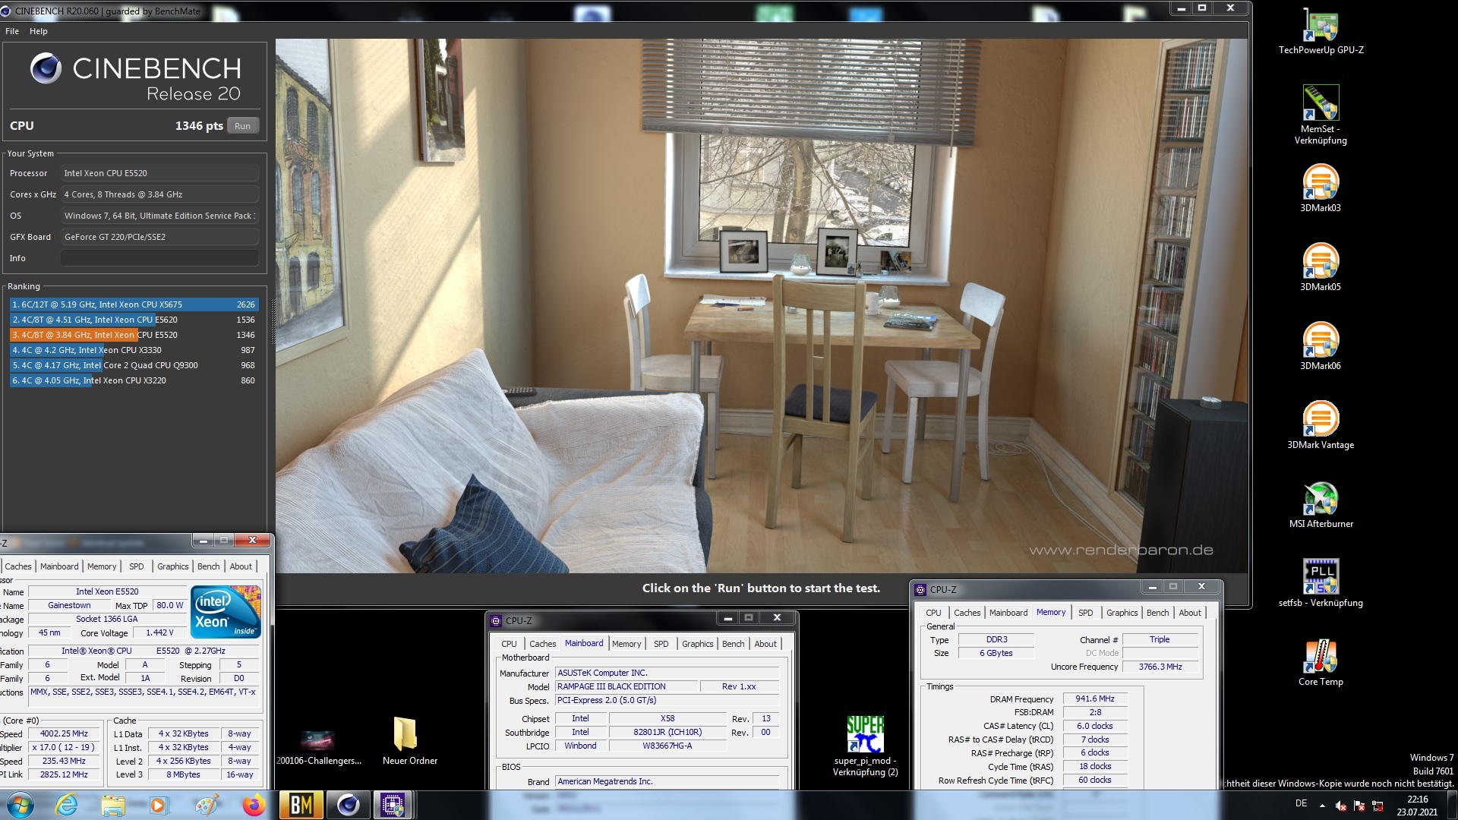1458x820 pixels.
Task: Switch to Bench tab in right CPU-Z window
Action: [1158, 613]
